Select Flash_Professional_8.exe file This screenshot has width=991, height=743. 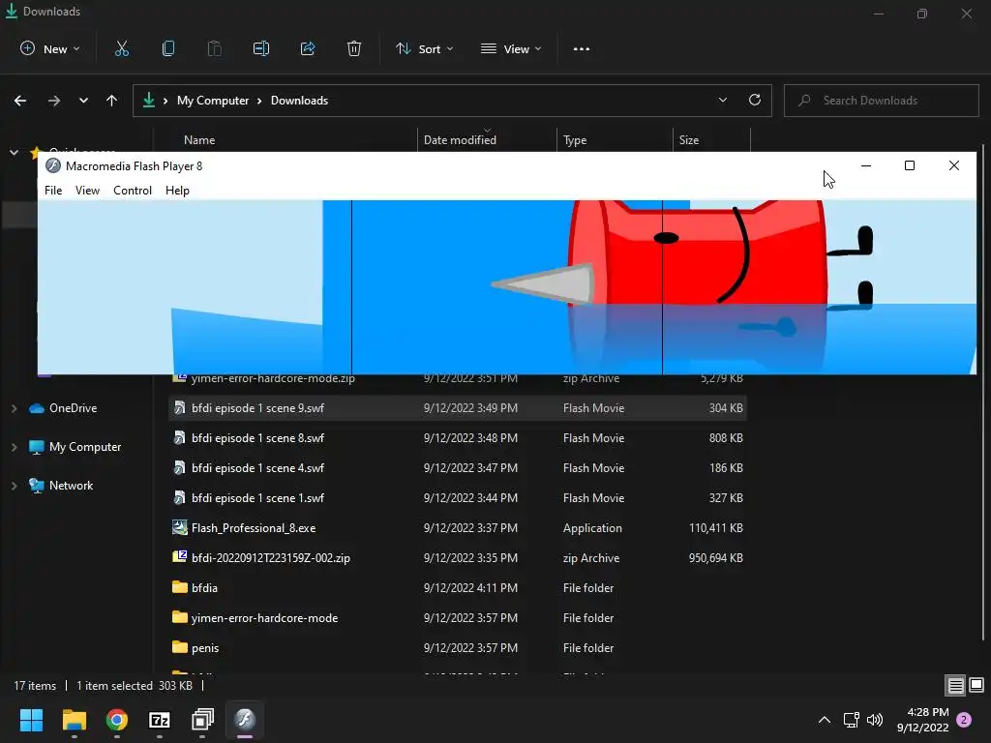[458, 528]
